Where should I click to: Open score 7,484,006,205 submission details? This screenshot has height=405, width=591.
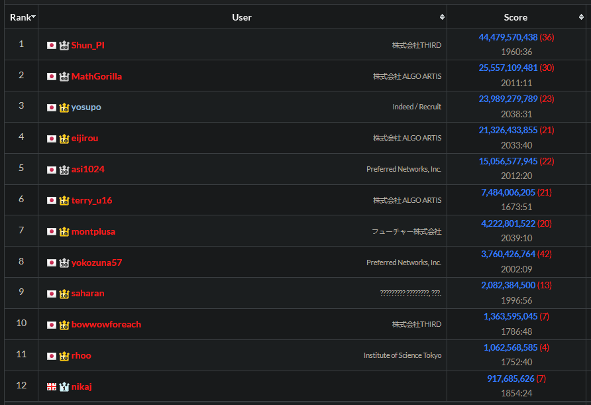coord(508,193)
